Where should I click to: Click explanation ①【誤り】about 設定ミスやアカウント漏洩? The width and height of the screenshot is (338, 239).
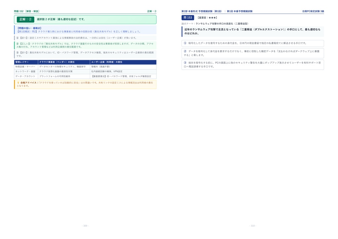[x=85, y=38]
